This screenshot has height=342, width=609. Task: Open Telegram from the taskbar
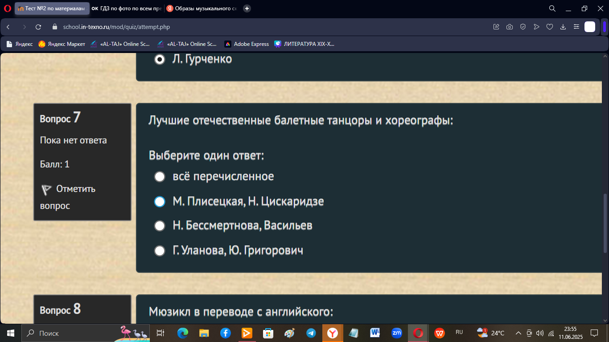pyautogui.click(x=311, y=333)
